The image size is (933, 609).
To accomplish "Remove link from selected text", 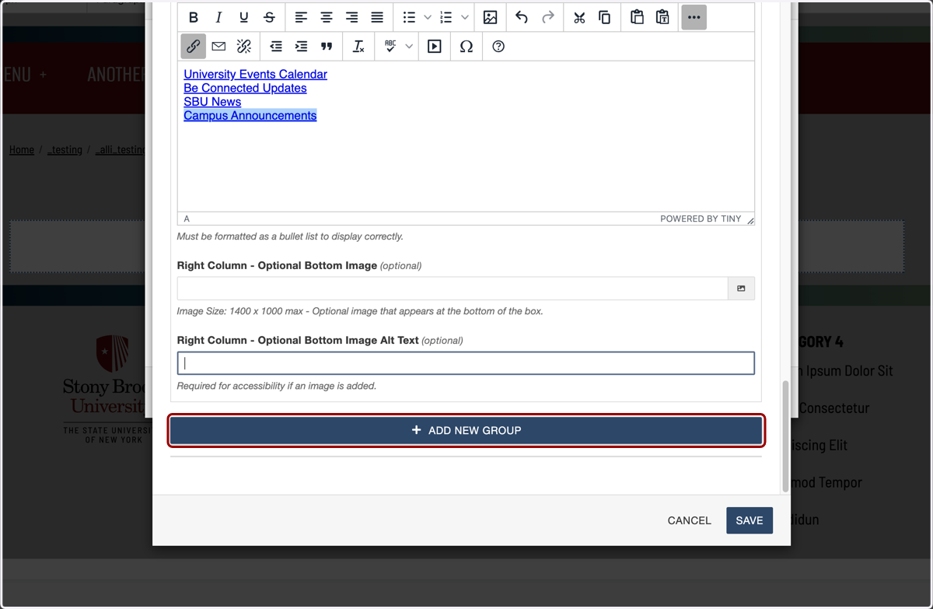I will pyautogui.click(x=244, y=47).
